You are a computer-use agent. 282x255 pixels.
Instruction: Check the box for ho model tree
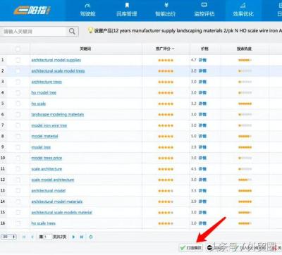(18, 92)
